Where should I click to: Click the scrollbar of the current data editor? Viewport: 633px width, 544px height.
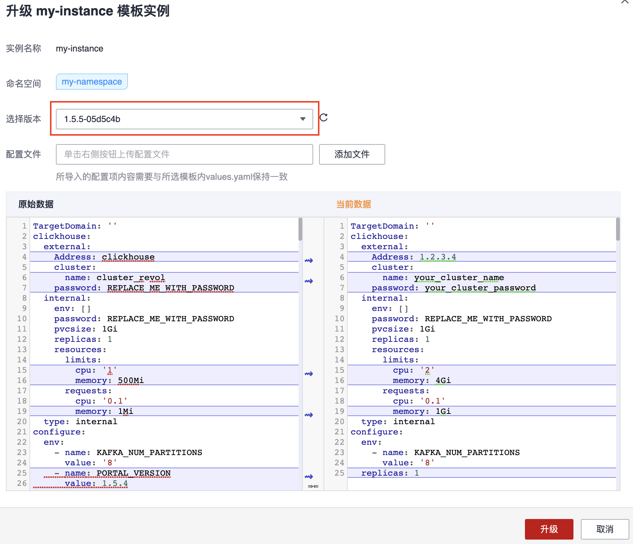618,229
